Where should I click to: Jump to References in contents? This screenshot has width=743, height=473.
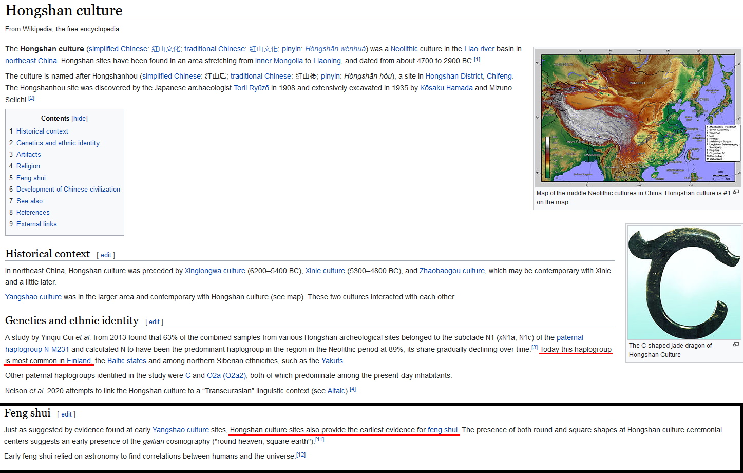(33, 213)
